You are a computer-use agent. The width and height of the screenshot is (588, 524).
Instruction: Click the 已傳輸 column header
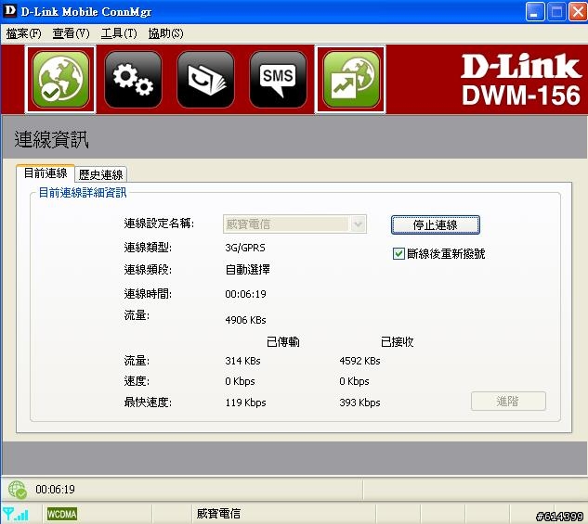283,341
